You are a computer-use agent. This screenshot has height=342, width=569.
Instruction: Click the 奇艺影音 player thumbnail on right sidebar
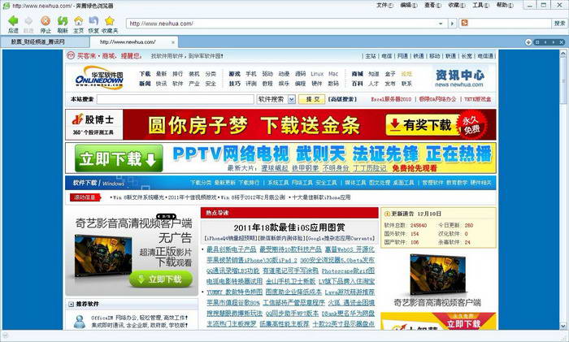click(x=437, y=275)
